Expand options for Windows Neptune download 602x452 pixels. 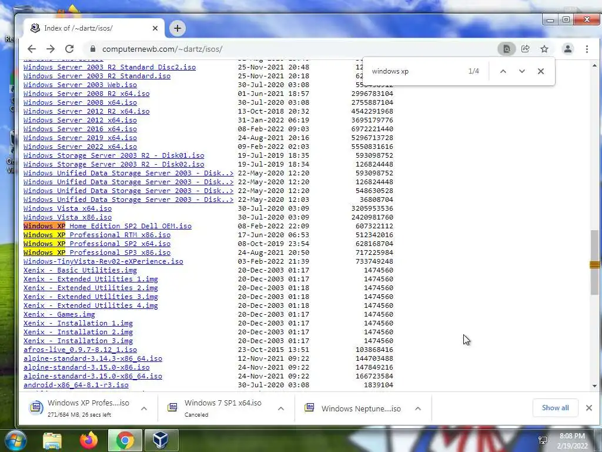[x=418, y=408]
